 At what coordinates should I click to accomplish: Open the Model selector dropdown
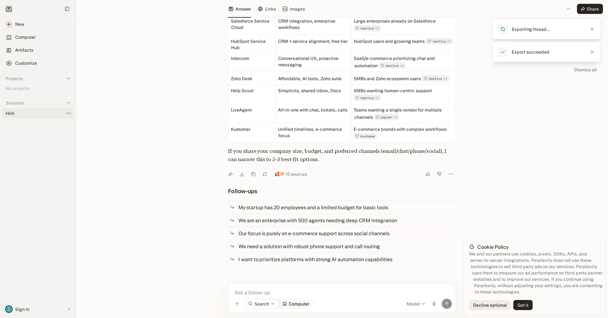[416, 304]
